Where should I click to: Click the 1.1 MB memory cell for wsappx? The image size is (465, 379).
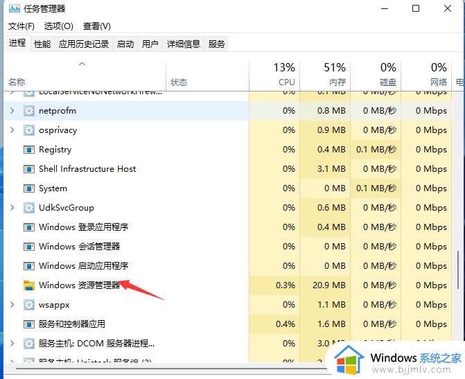coord(325,305)
